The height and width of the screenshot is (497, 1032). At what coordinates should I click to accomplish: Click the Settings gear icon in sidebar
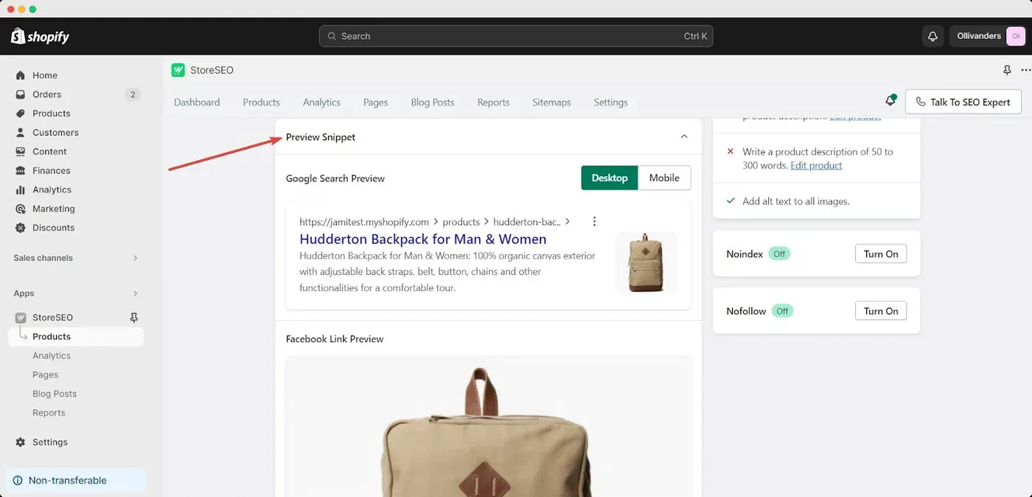click(21, 442)
